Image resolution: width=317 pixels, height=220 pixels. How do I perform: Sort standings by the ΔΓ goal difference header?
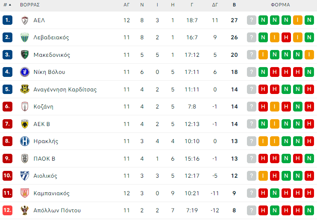tap(215, 5)
